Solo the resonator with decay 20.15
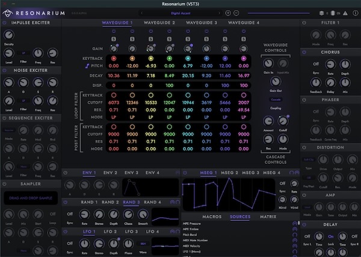Viewport: 361px width, 257px height. (188, 39)
